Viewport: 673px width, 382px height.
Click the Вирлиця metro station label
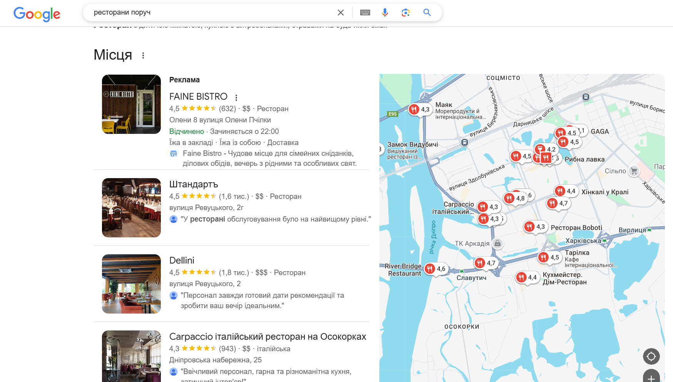[x=632, y=230]
